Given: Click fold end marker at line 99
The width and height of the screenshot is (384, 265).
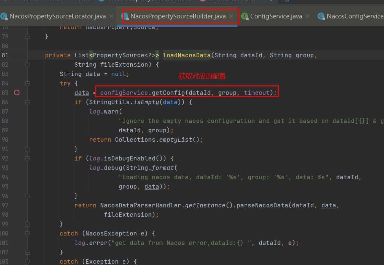Looking at the screenshot, I should pos(27,224).
